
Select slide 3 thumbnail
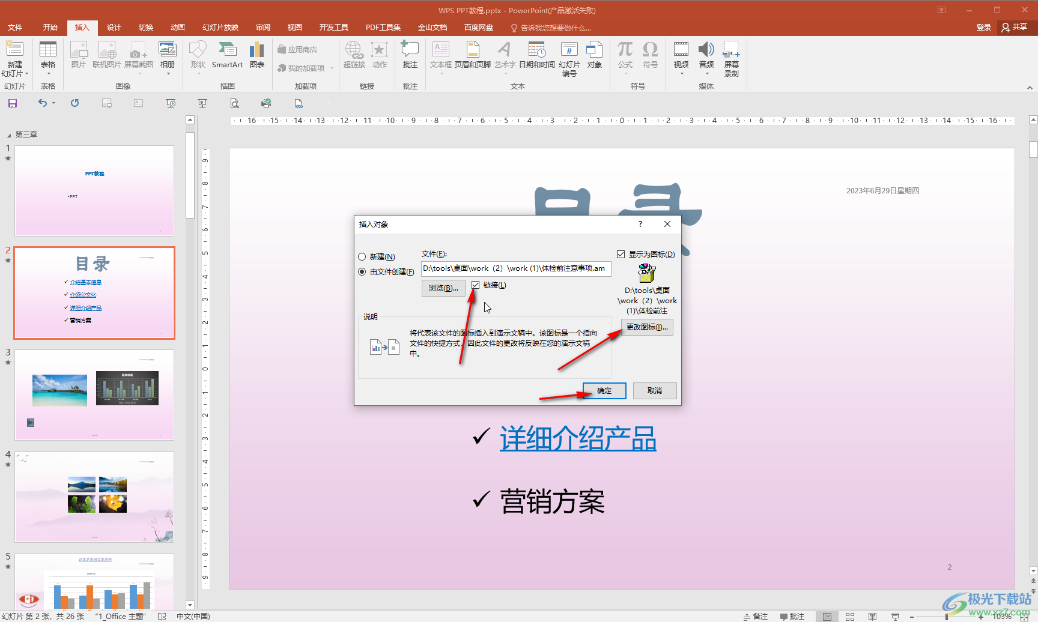coord(94,395)
